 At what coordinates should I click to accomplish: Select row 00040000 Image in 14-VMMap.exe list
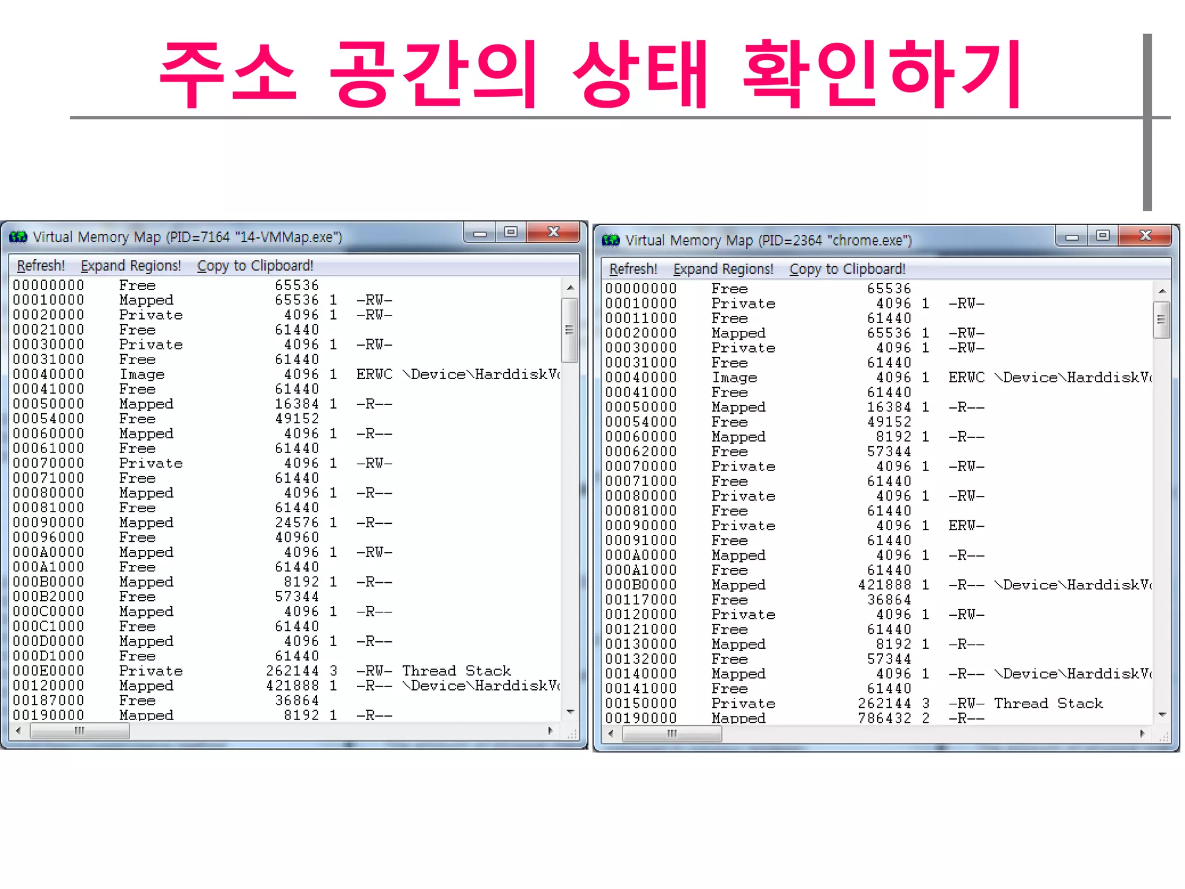click(x=286, y=374)
